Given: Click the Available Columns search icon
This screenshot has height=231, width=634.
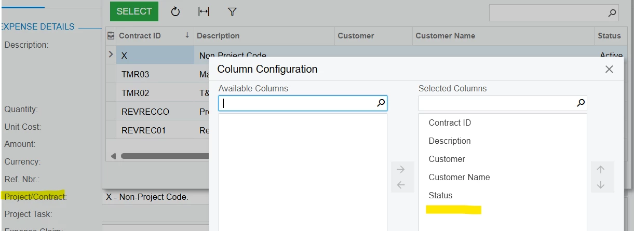Looking at the screenshot, I should click(381, 103).
